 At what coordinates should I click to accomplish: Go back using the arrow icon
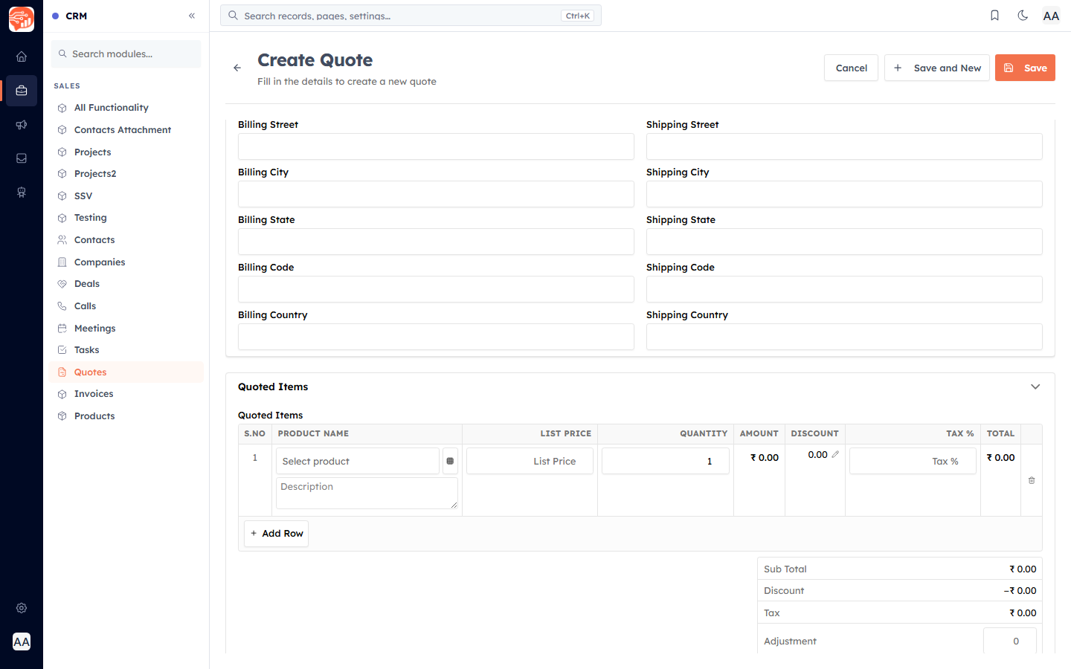pyautogui.click(x=237, y=68)
